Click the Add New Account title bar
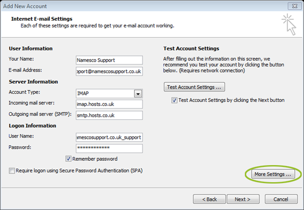Screen dimensions: 304x210 (x=143, y=6)
